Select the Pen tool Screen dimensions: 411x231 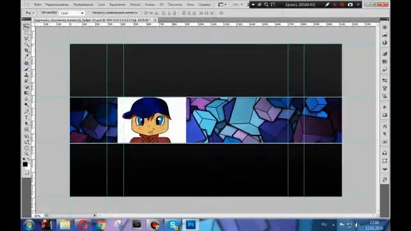click(26, 112)
